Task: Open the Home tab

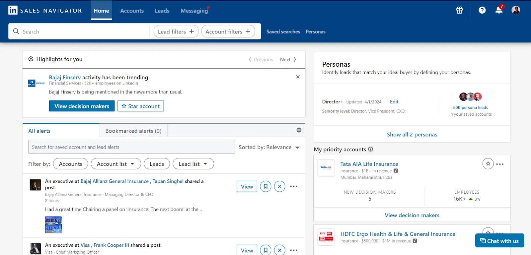Action: pos(101,11)
